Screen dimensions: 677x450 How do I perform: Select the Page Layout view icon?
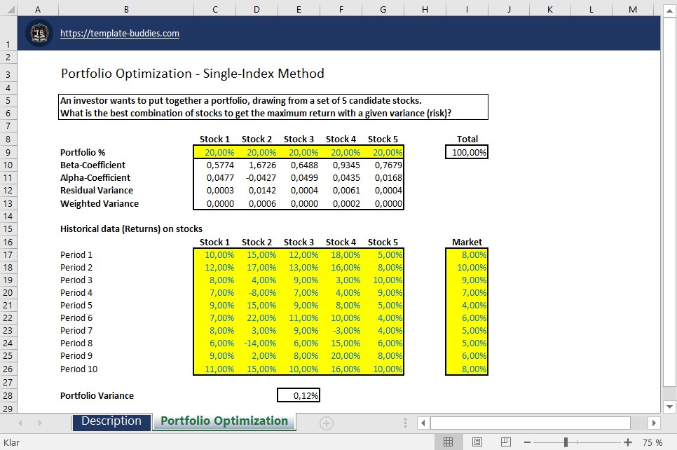(x=477, y=442)
